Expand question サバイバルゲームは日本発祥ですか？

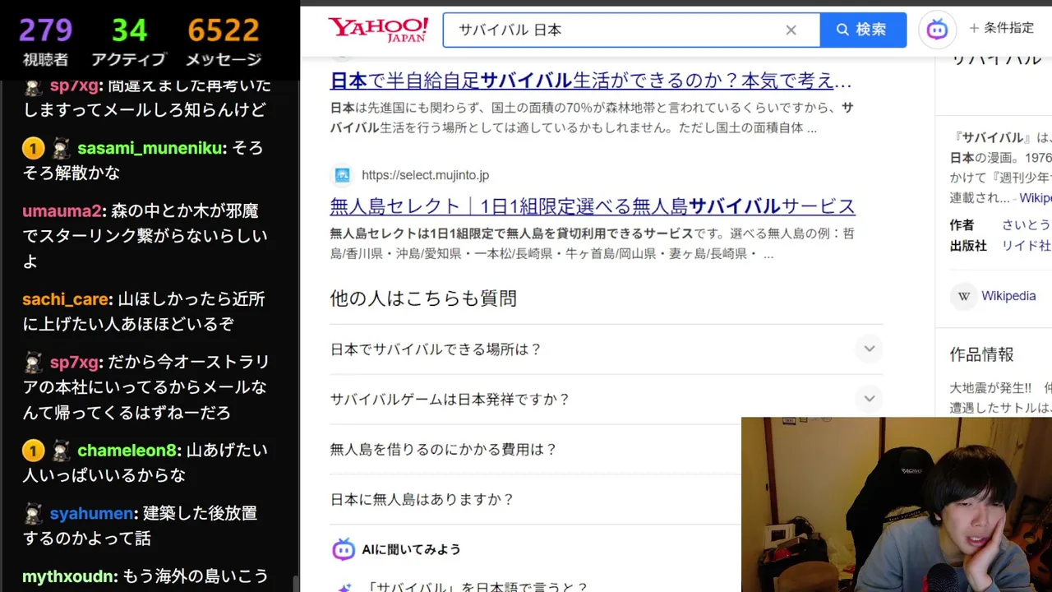tap(607, 400)
